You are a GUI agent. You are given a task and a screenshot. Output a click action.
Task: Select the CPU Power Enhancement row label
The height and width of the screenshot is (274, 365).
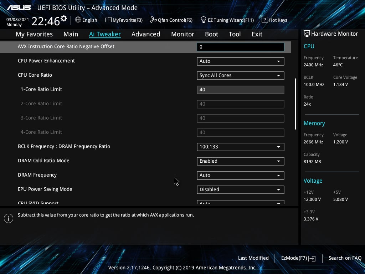(x=46, y=61)
